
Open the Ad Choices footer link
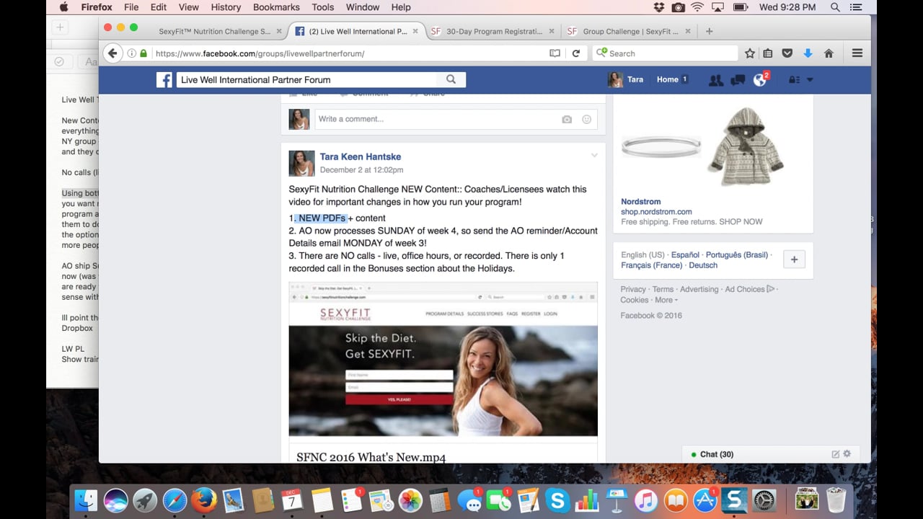(749, 289)
